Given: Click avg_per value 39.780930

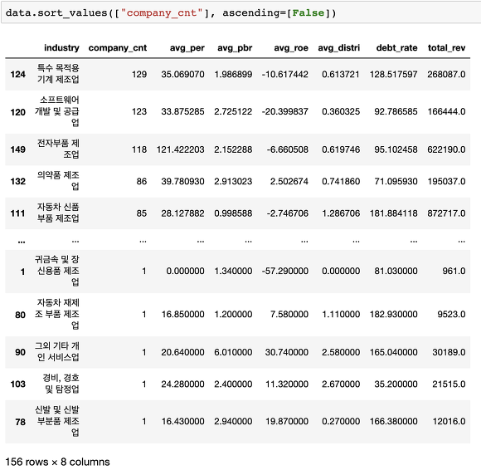Looking at the screenshot, I should 182,181.
